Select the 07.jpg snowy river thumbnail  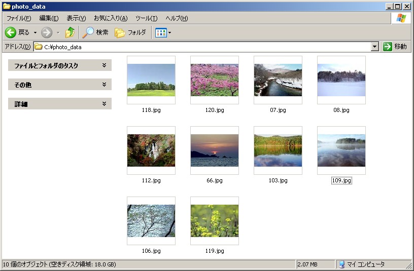(278, 80)
